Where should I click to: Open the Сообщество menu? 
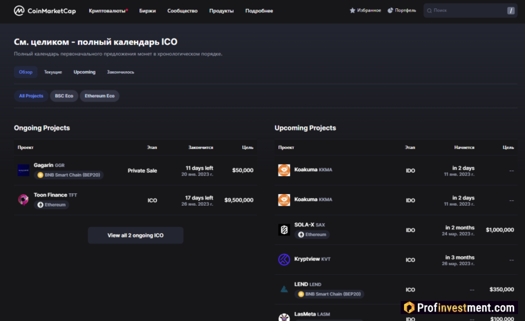[x=182, y=11]
